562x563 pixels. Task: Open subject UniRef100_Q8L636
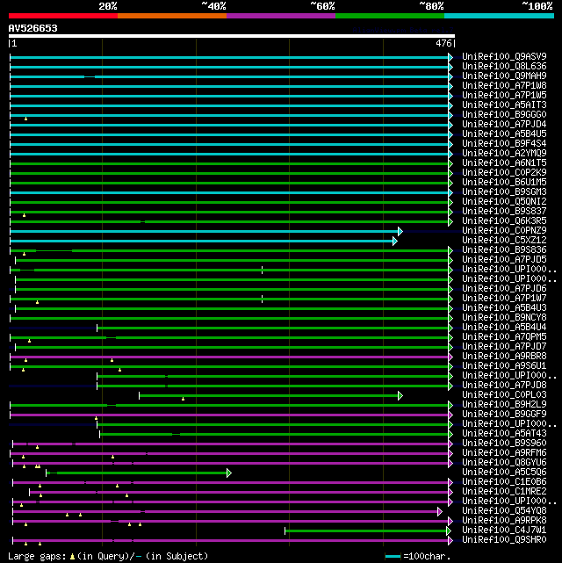pos(504,67)
